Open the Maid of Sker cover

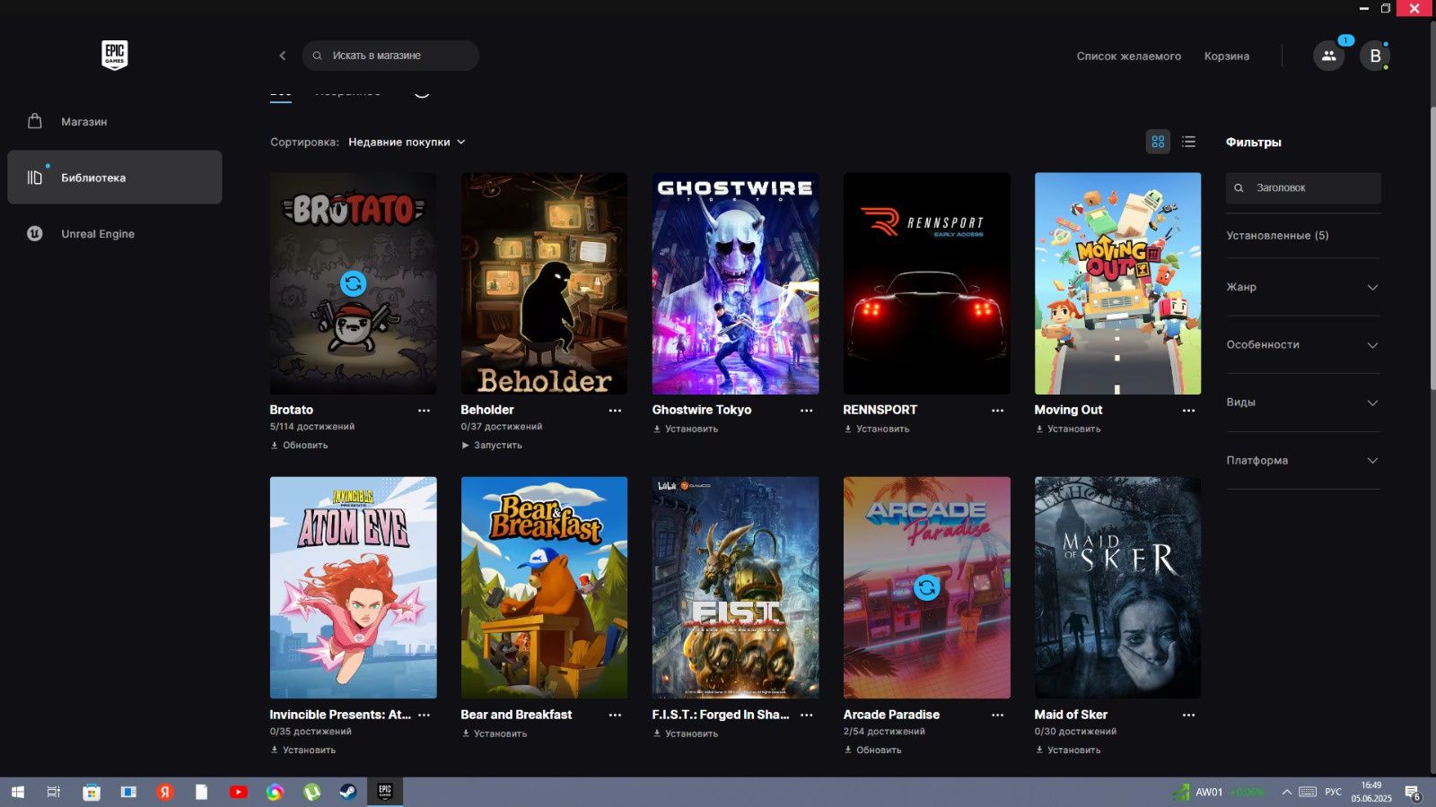click(x=1117, y=587)
